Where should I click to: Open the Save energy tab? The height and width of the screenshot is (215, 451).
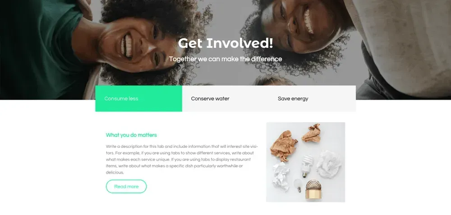(313, 99)
